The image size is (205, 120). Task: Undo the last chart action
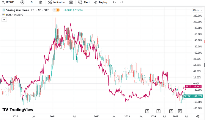[114, 2]
